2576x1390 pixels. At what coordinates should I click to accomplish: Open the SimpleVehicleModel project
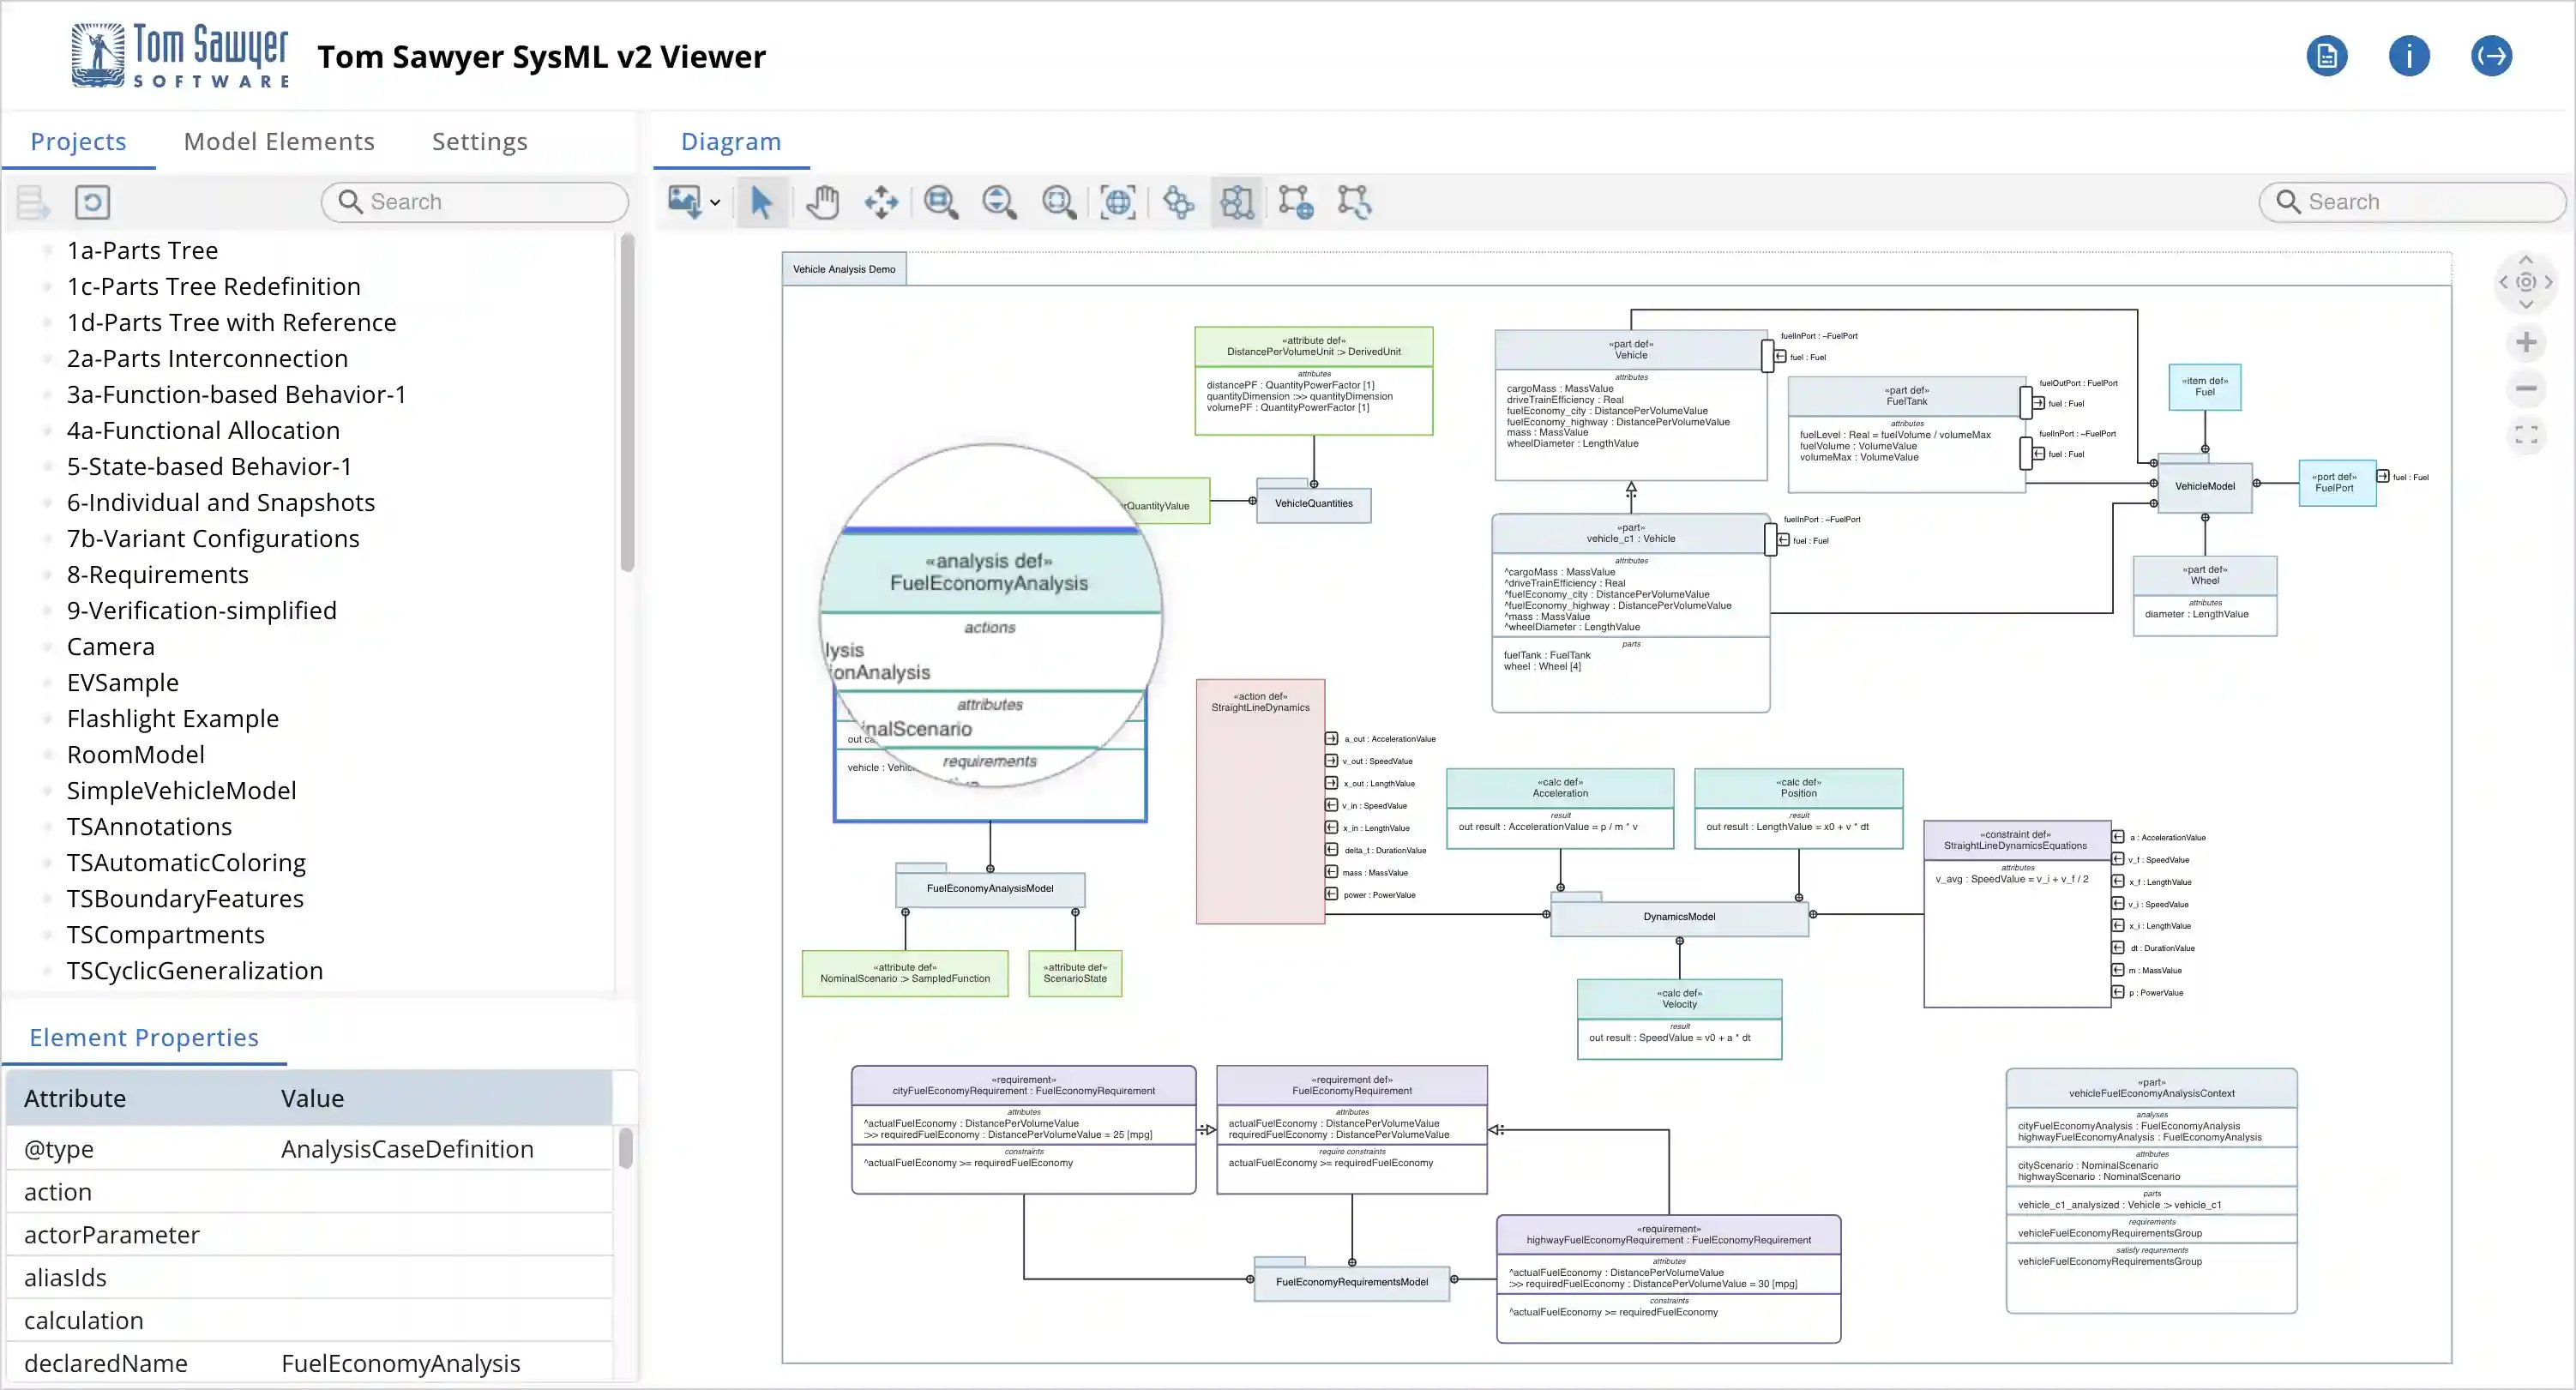tap(182, 790)
